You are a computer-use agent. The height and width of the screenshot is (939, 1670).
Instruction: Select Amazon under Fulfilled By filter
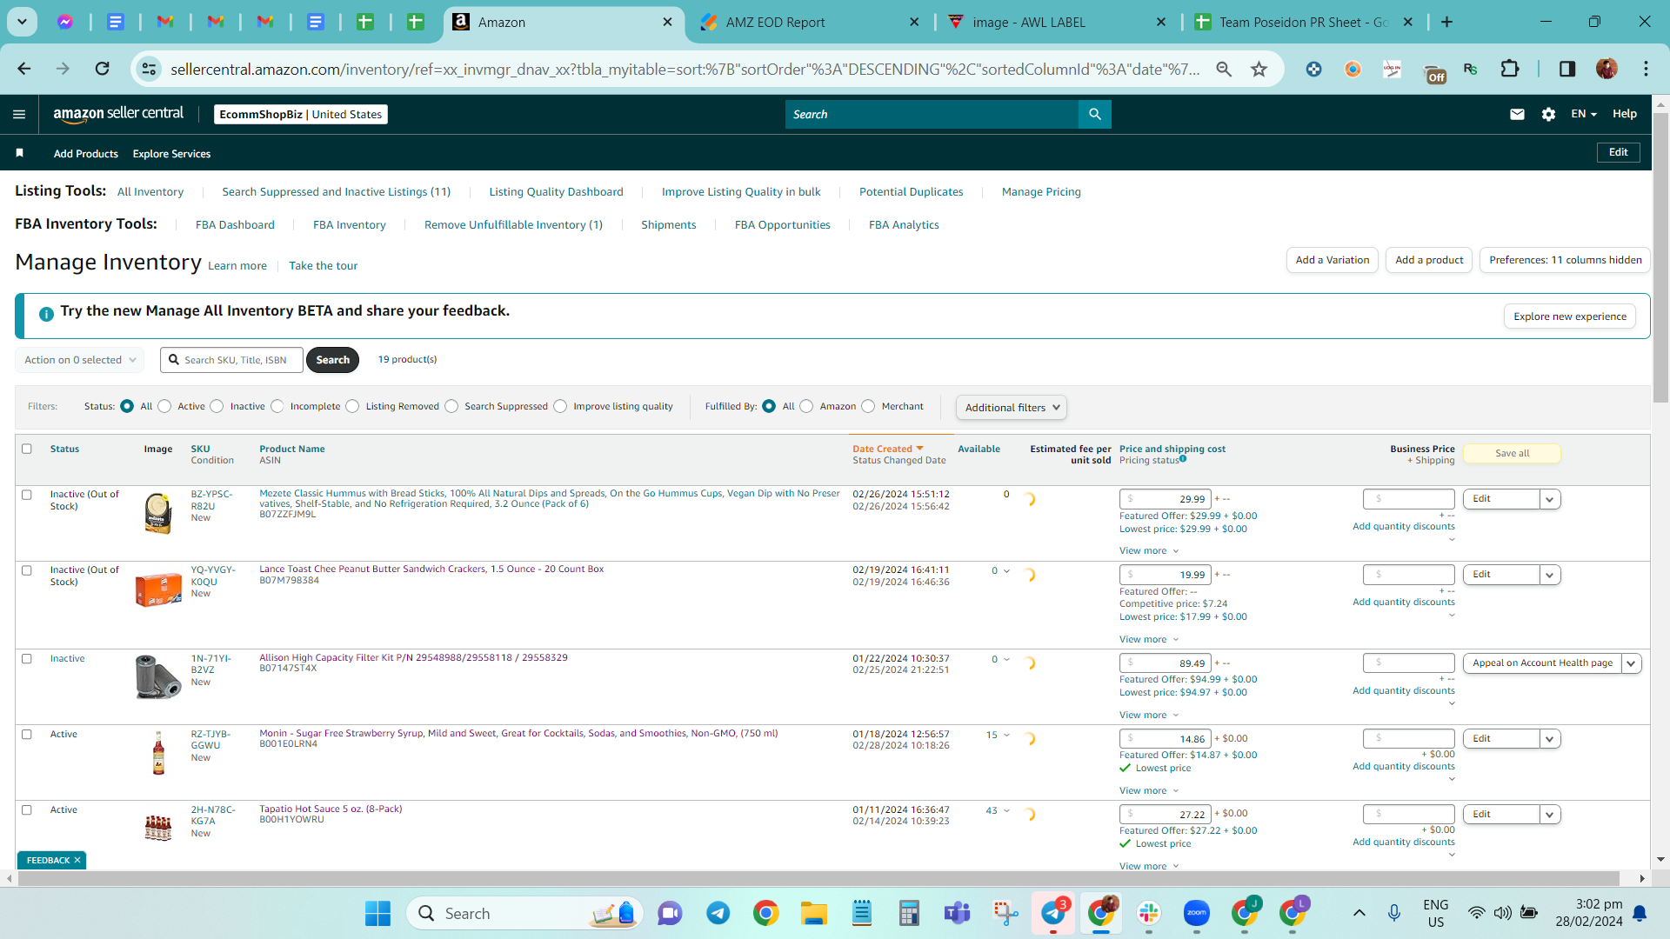point(806,406)
